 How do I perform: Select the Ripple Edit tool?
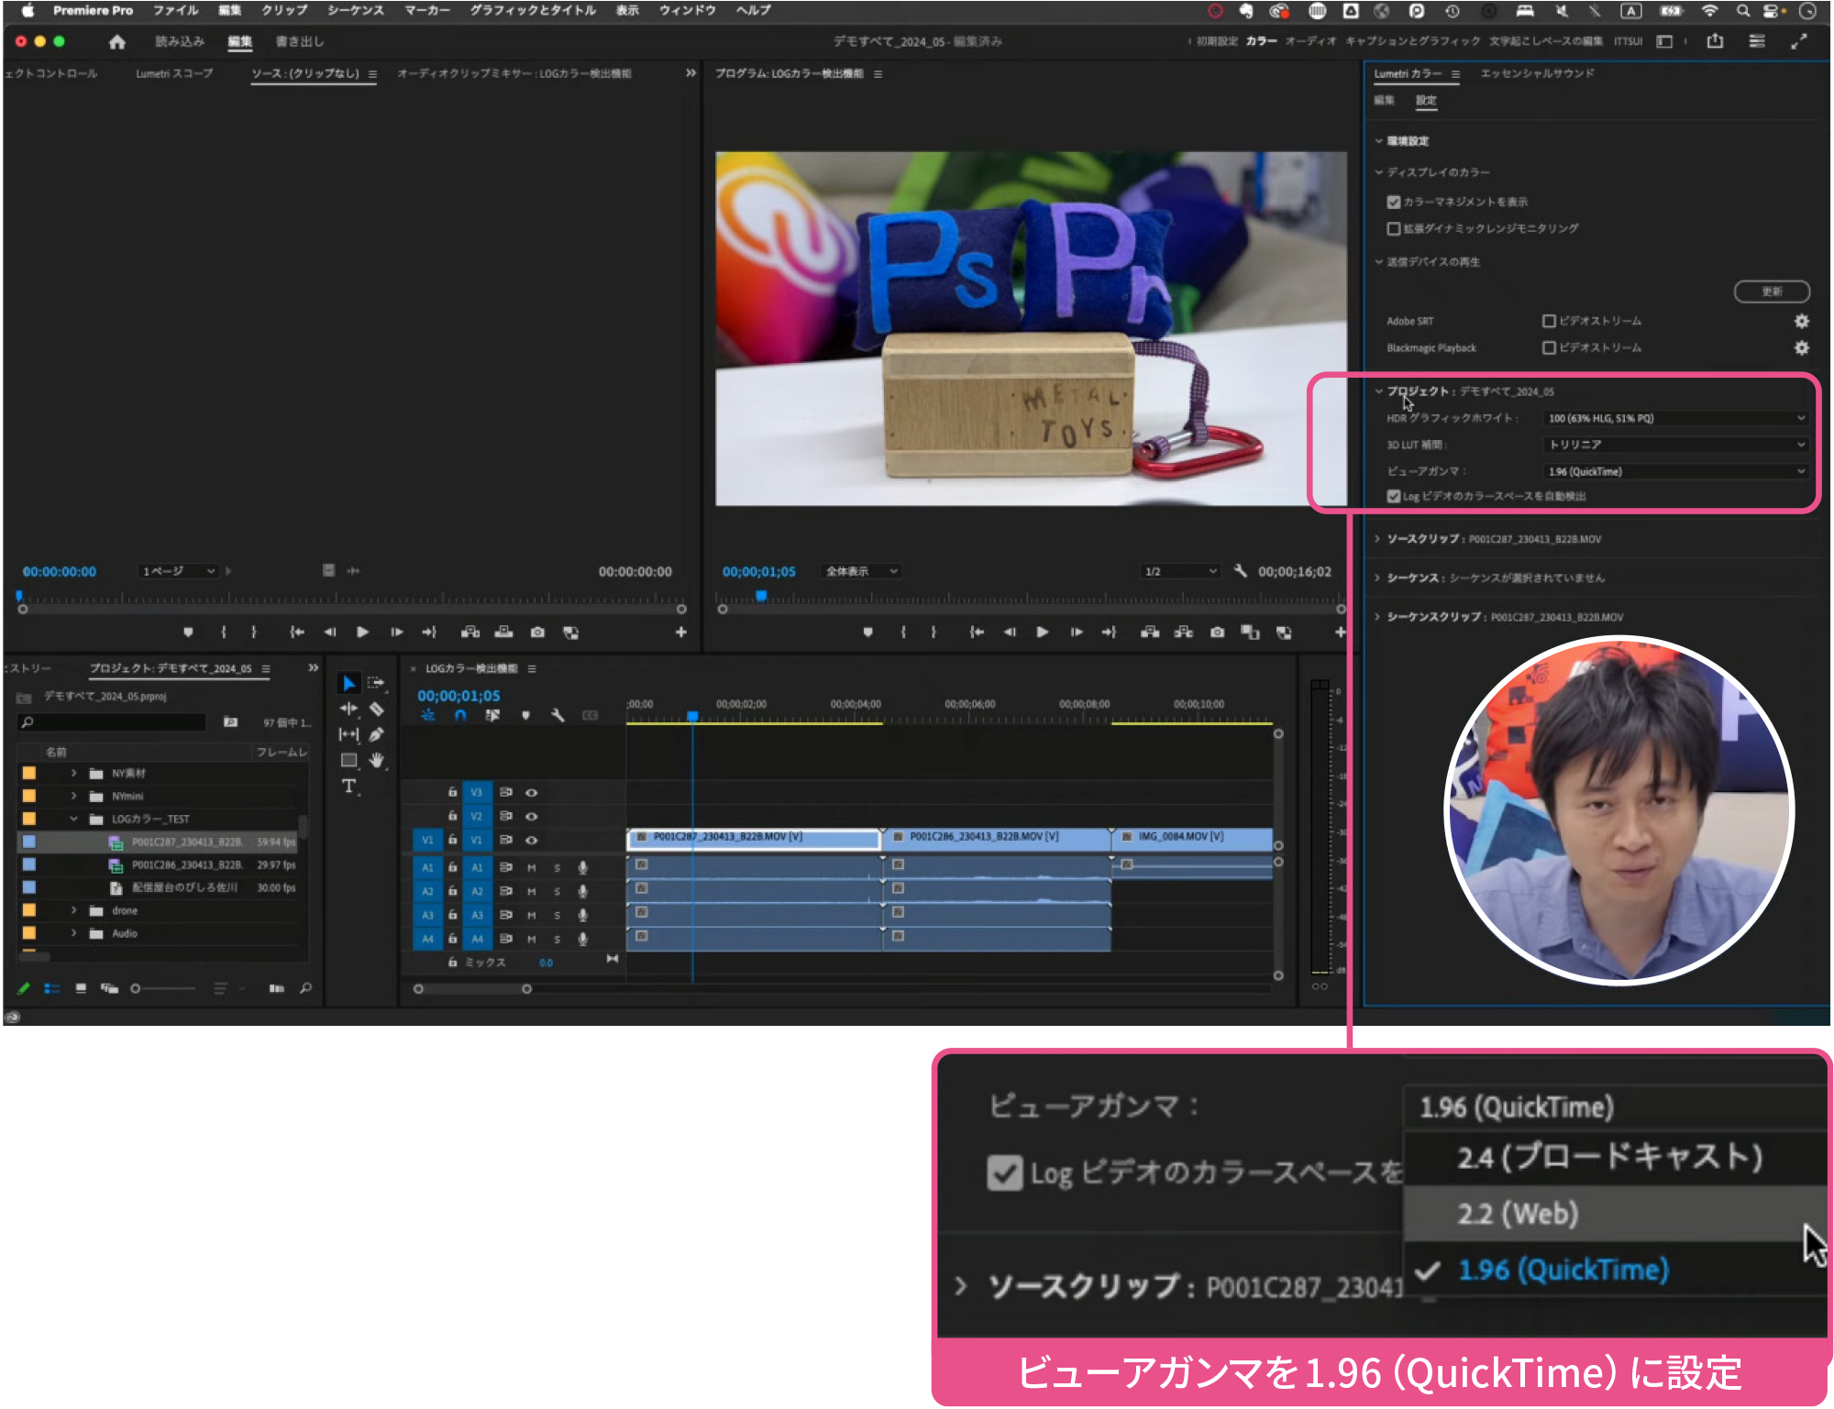pyautogui.click(x=348, y=709)
